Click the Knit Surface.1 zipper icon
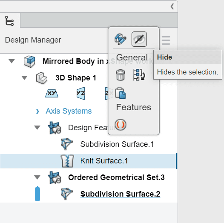Screen dimensions: 224x223 (x=67, y=161)
